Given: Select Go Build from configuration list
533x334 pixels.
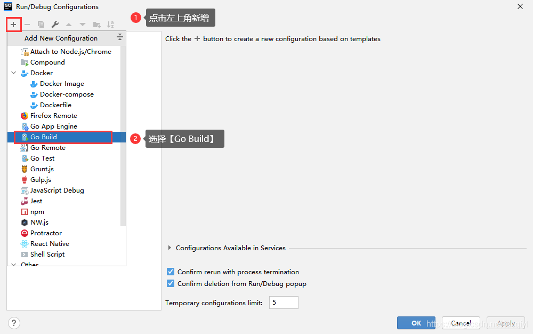Looking at the screenshot, I should click(44, 137).
